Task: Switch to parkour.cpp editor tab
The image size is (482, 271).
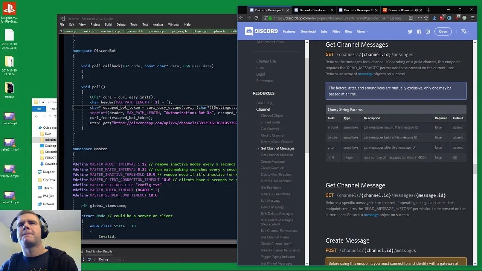Action: coord(157,31)
